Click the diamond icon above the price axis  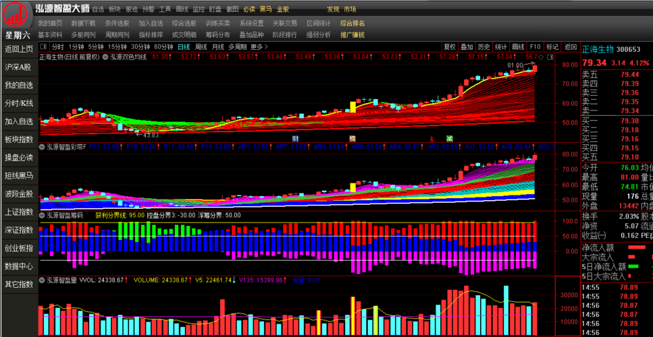coord(542,57)
